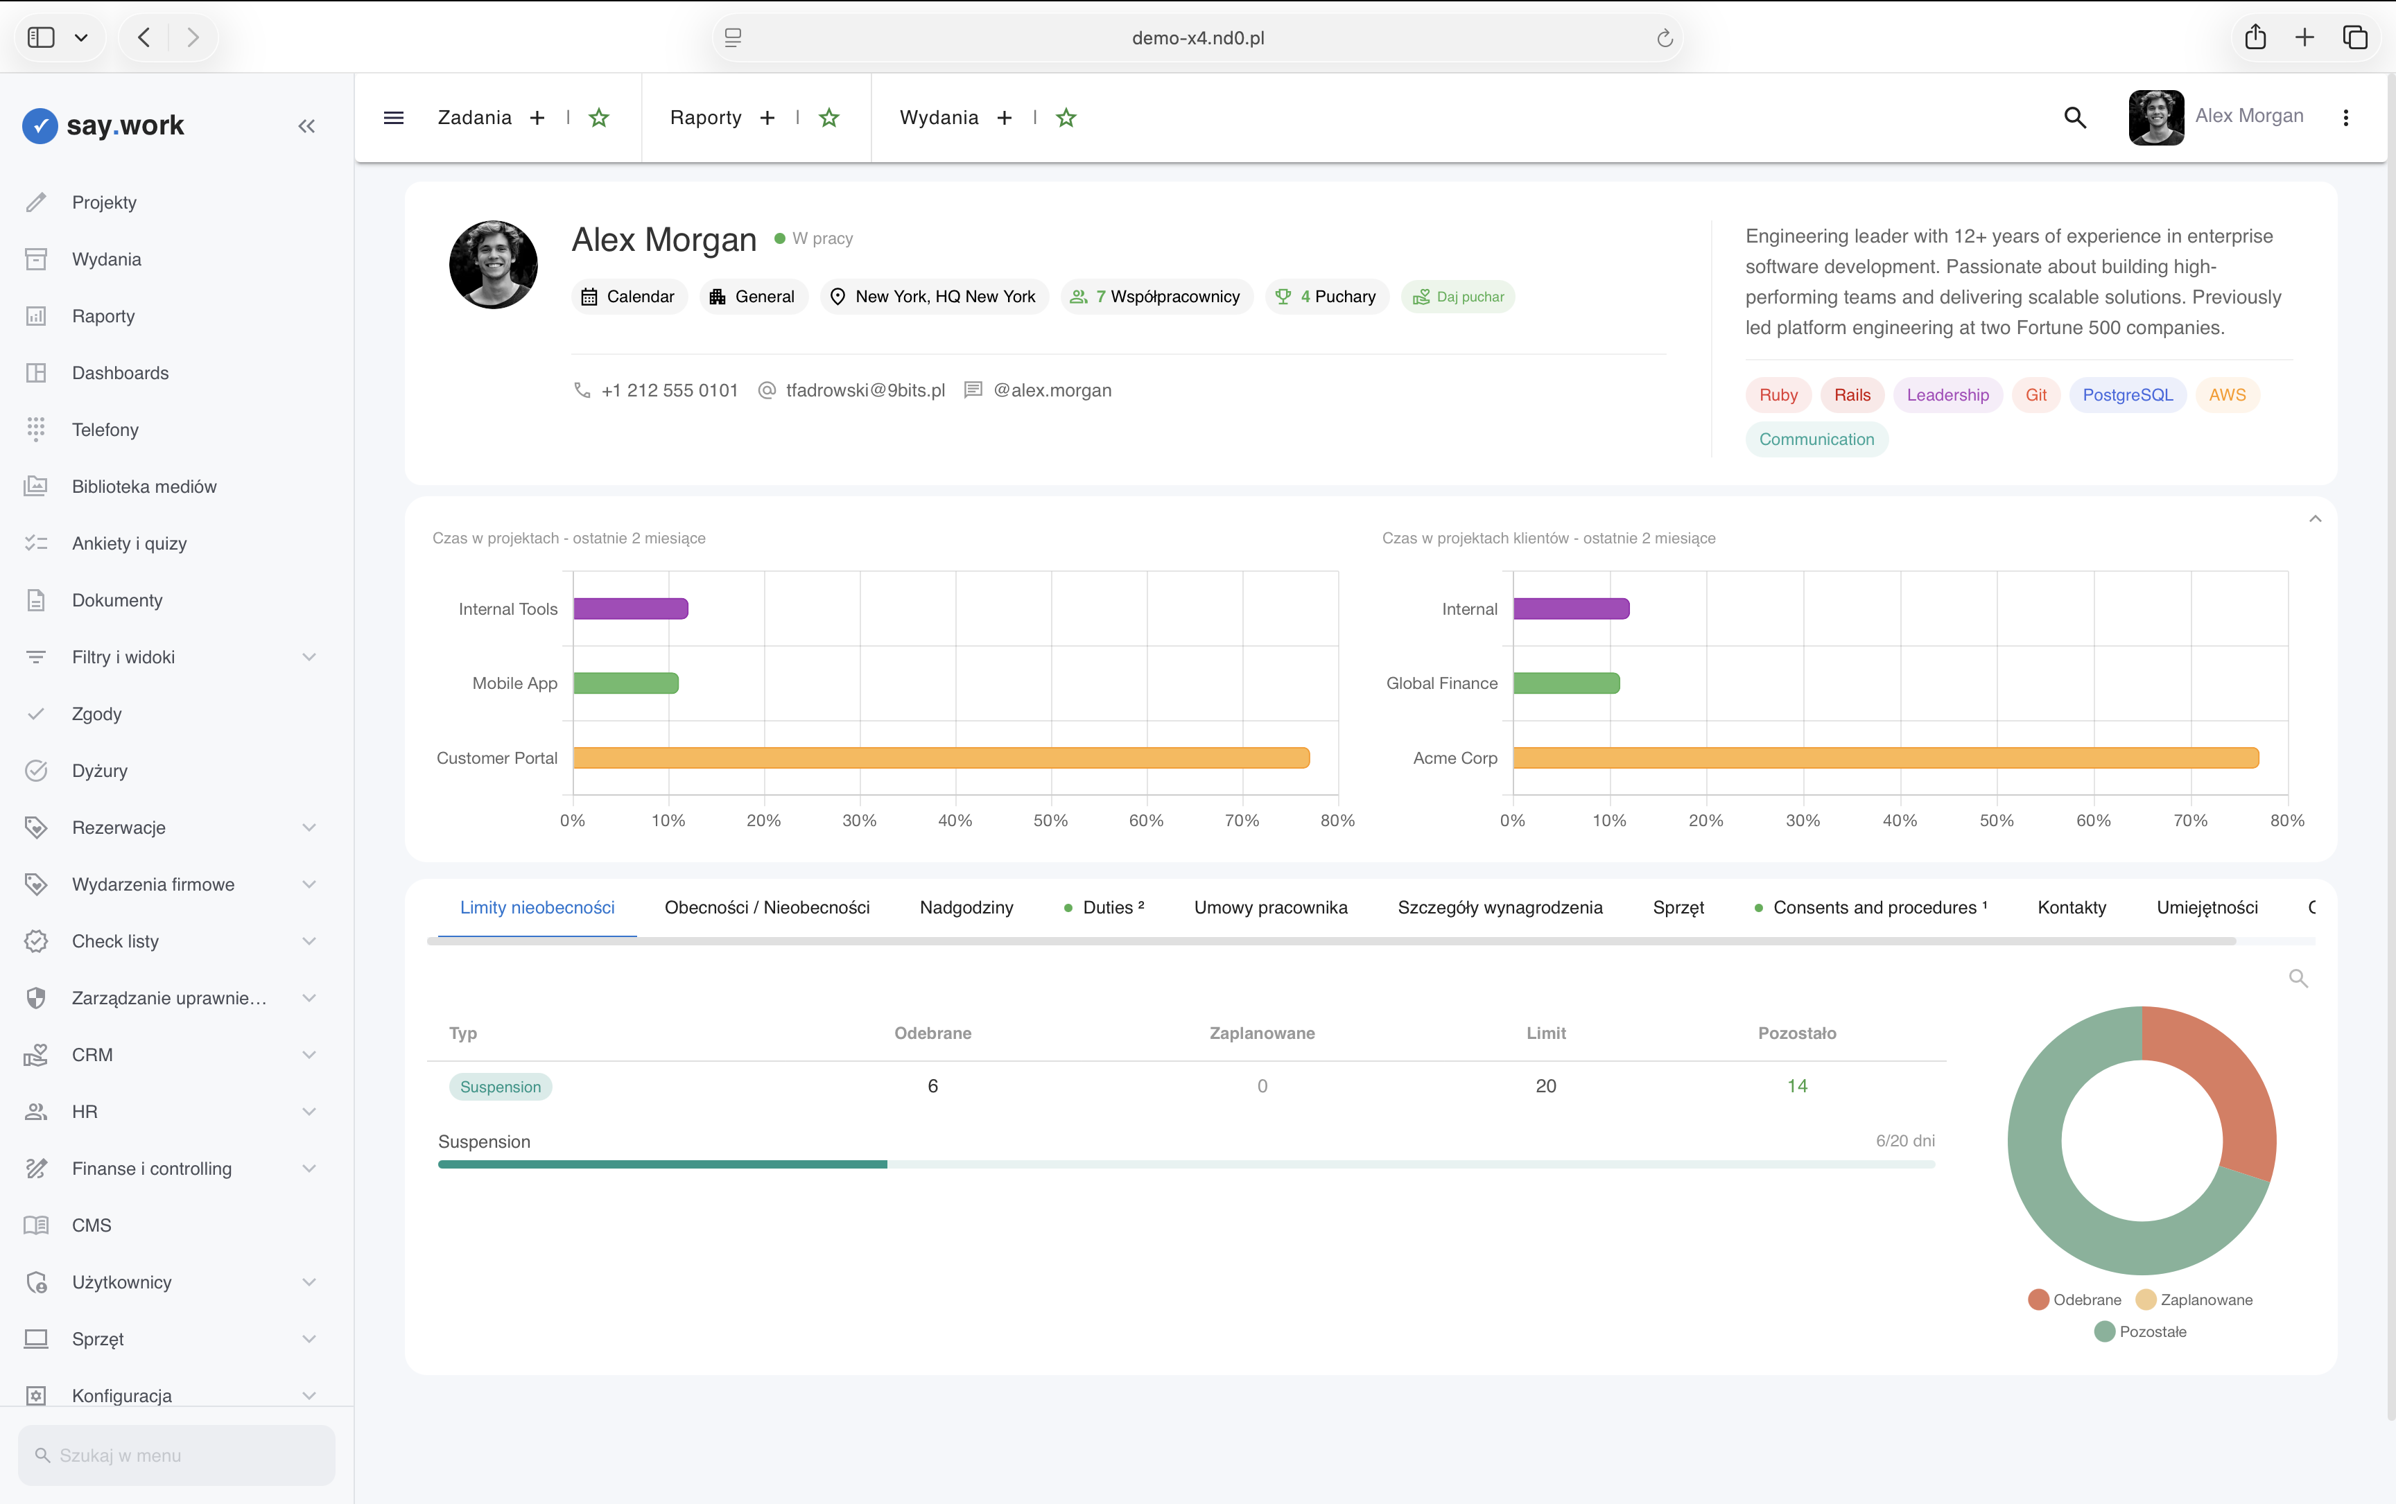
Task: Click the Daj puchar button
Action: (1458, 297)
